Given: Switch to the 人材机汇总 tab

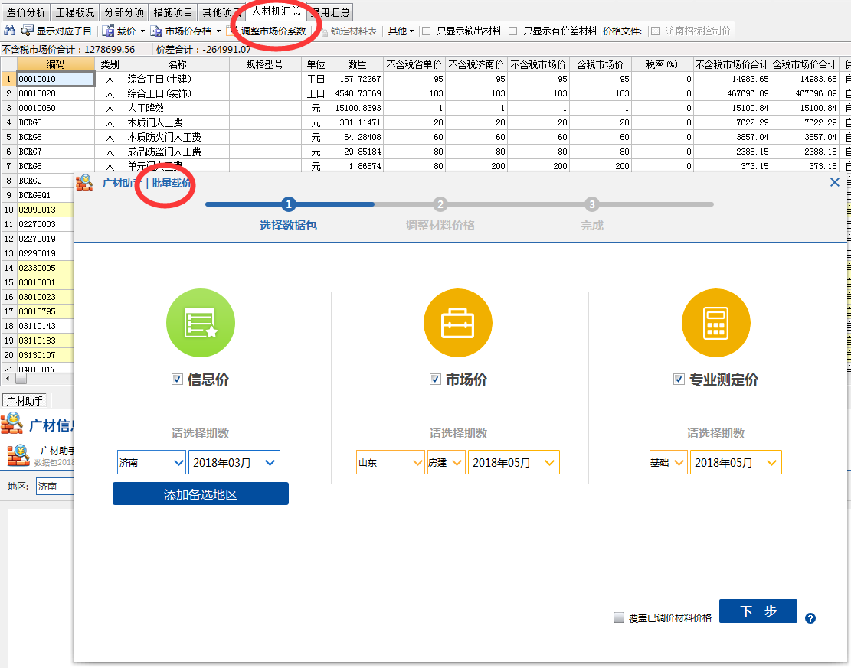Looking at the screenshot, I should (277, 11).
